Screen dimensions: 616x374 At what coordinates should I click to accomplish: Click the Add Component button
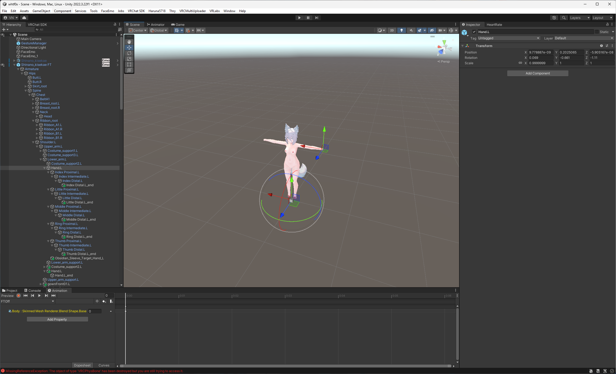[538, 73]
